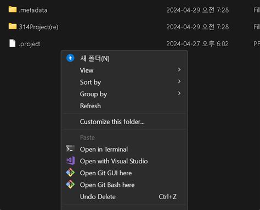
Task: Choose 새 폴더(N) from the context menu
Action: [x=125, y=58]
